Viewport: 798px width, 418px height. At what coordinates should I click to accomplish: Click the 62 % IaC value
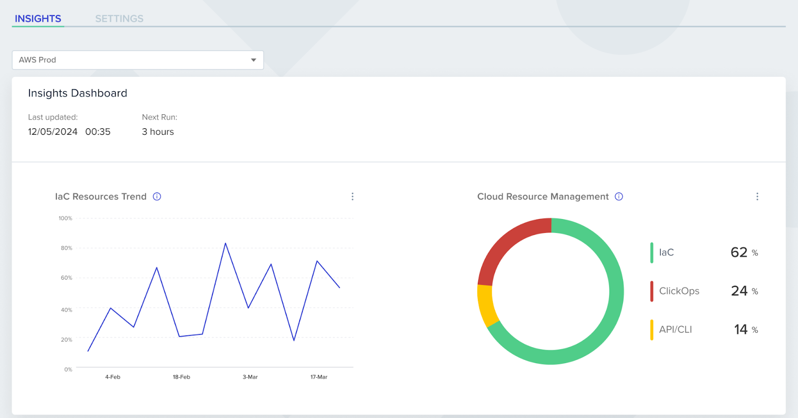[x=744, y=252]
